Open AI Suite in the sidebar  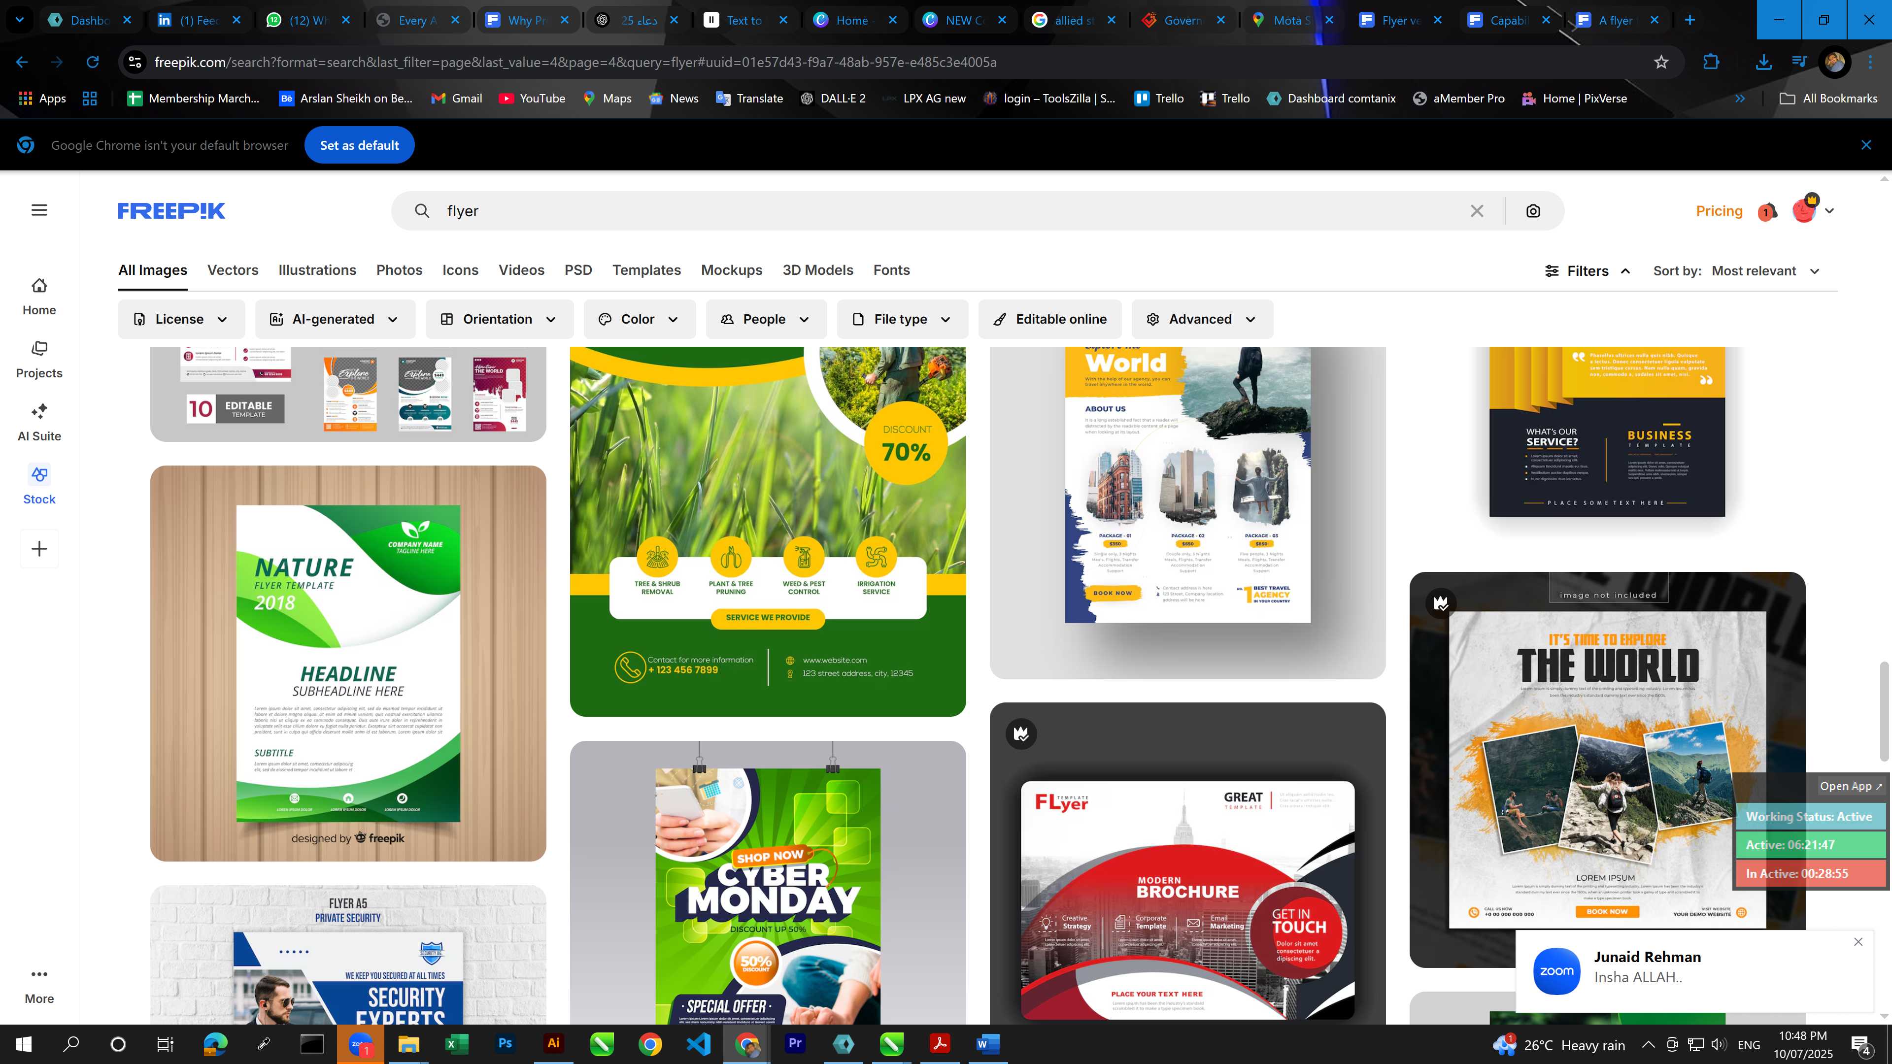tap(39, 423)
